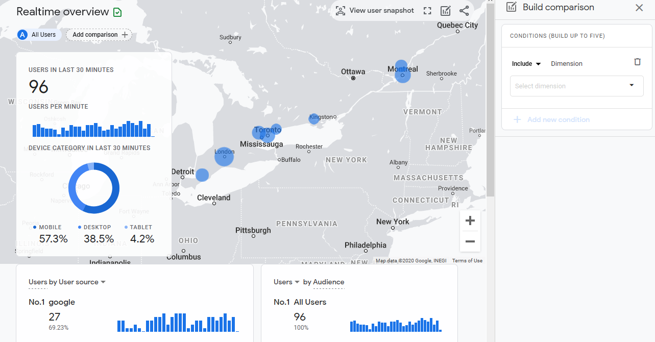Screen dimensions: 655x342
Task: Open View user snapshot
Action: click(x=375, y=11)
